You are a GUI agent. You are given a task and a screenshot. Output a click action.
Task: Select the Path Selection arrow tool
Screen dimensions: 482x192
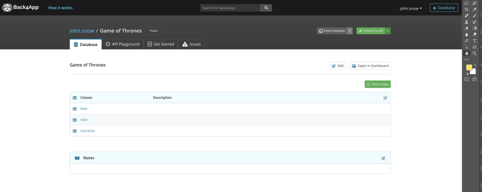tap(466, 47)
